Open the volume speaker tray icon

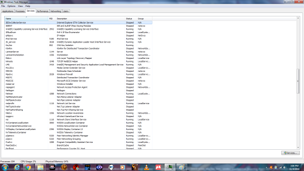285,167
